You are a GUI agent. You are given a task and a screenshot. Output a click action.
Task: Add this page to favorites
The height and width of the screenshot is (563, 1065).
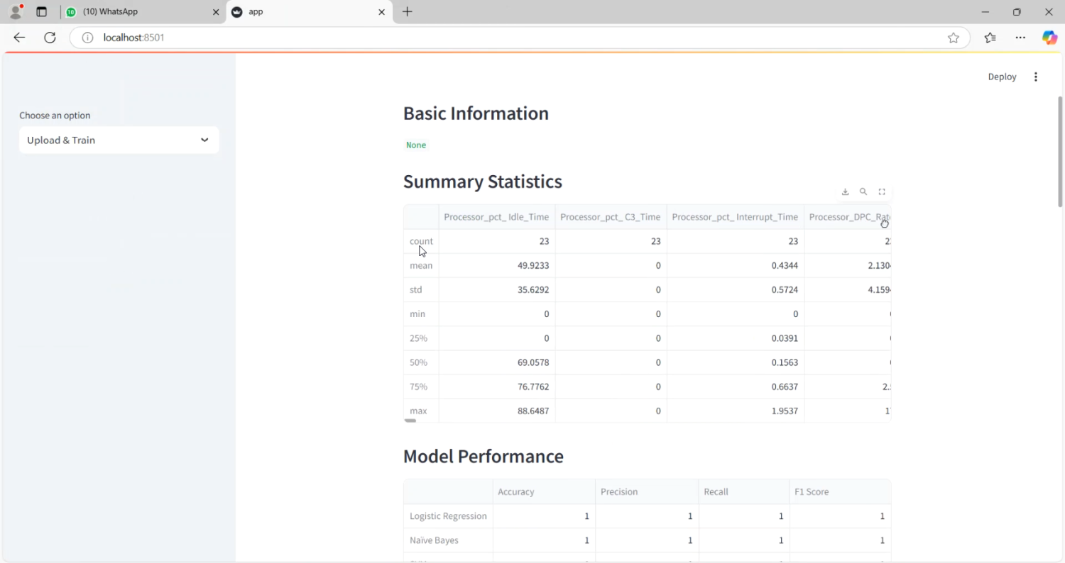pos(953,38)
